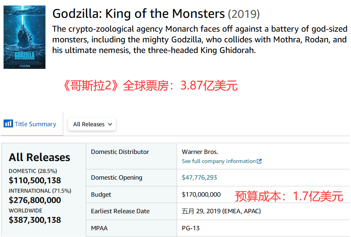The image size is (351, 237).
Task: Click the Godzilla: King of the Monsters title
Action: 138,14
